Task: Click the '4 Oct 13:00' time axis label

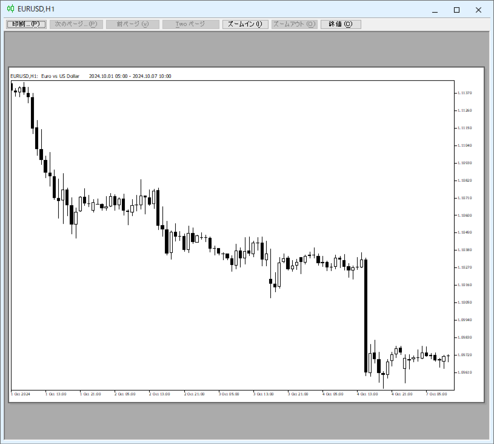Action: pyautogui.click(x=367, y=394)
